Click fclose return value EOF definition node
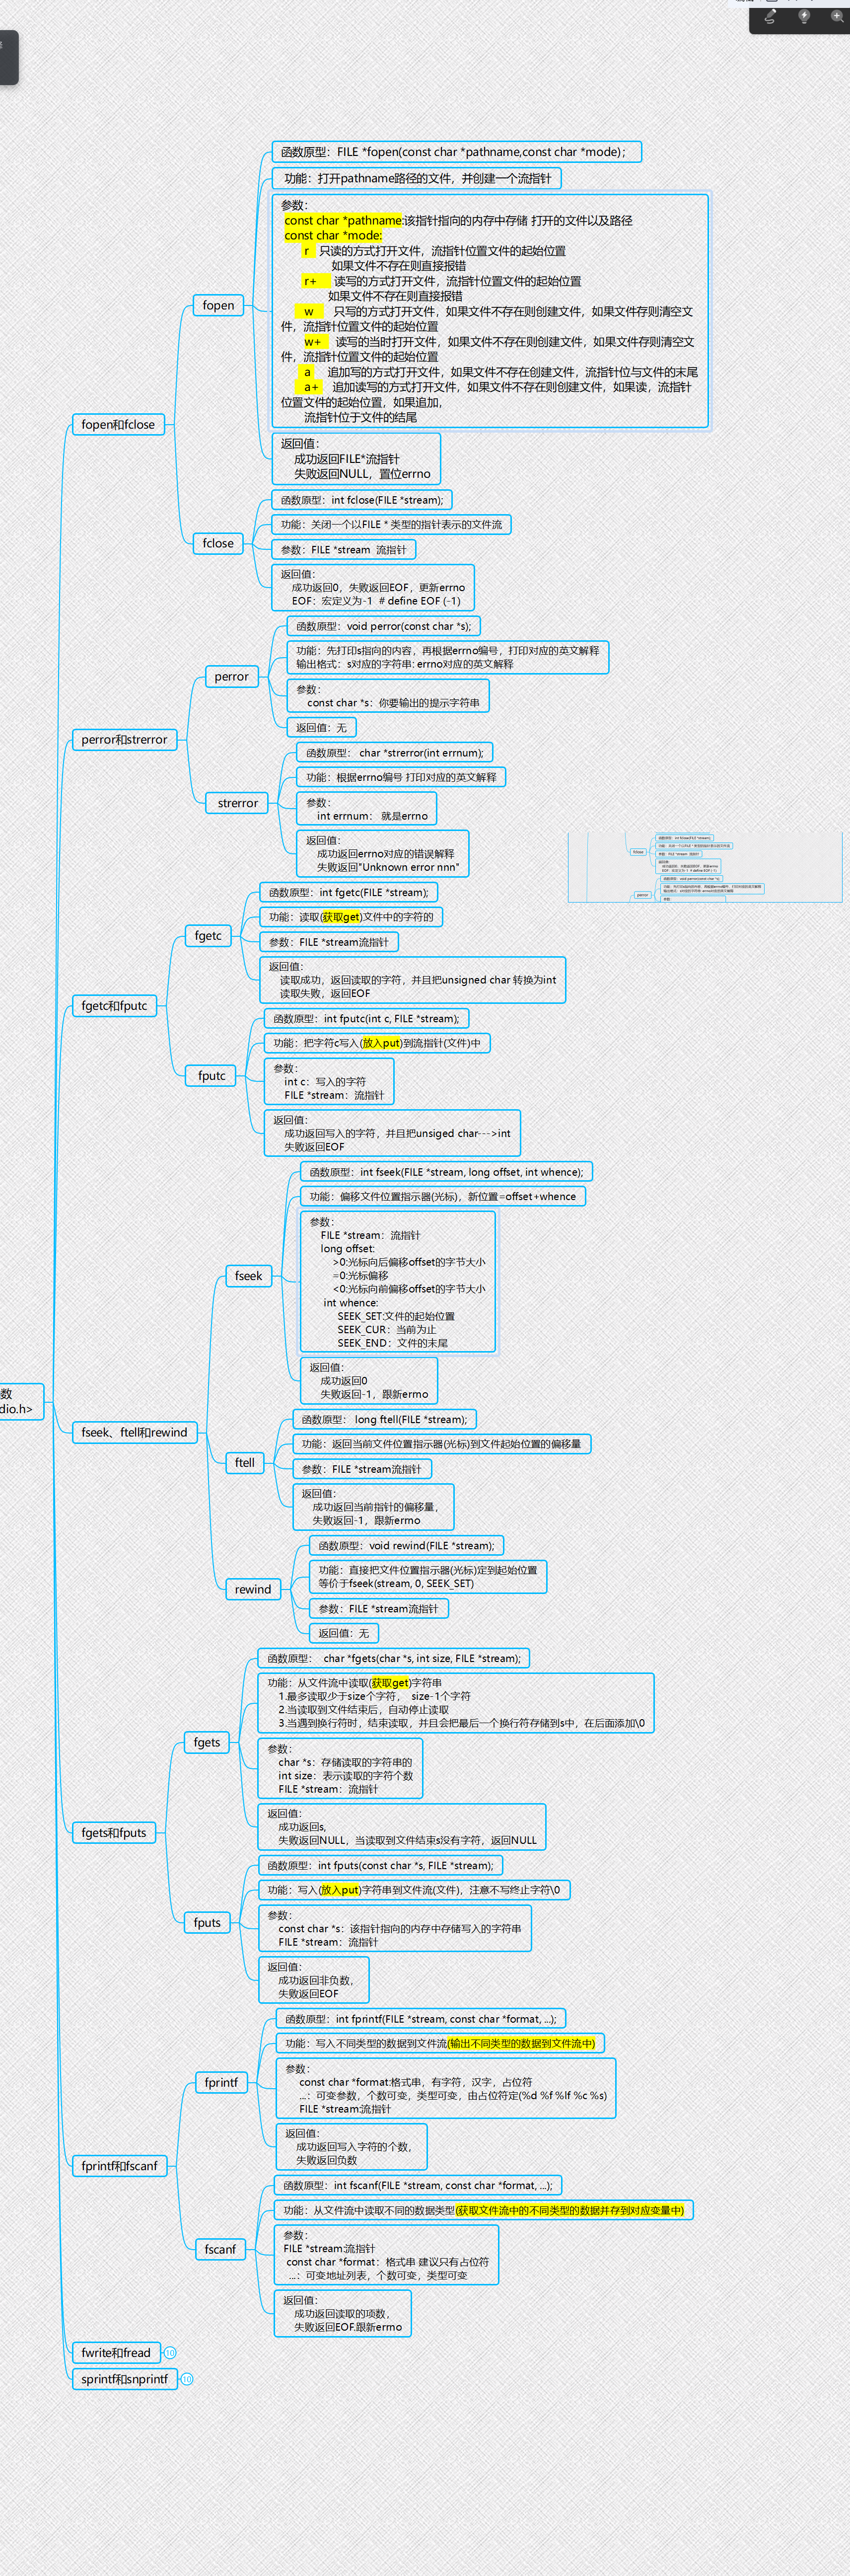 point(373,588)
